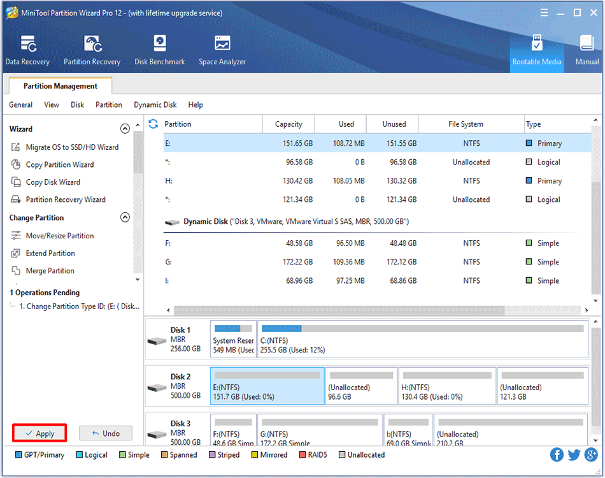This screenshot has height=478, width=605.
Task: Click the Copy Disk Wizard icon
Action: click(15, 182)
